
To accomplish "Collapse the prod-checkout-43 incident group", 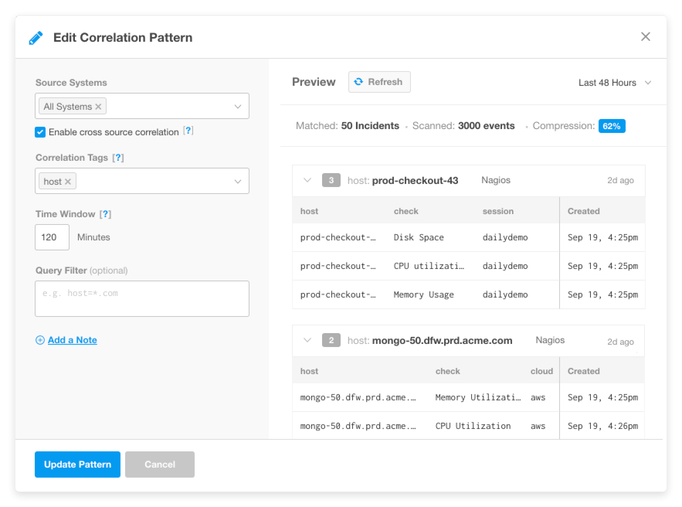I will [x=307, y=180].
